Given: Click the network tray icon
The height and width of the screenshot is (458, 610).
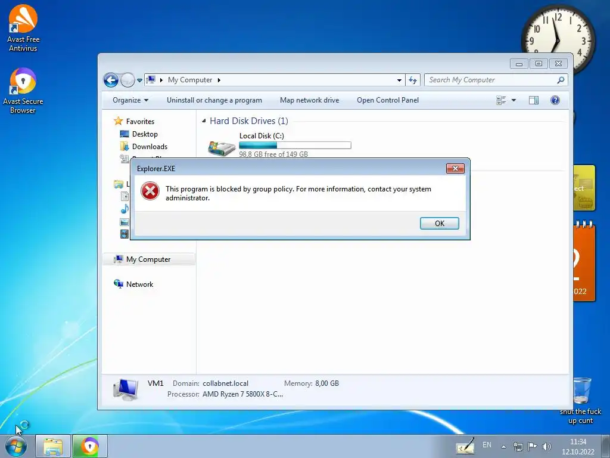Looking at the screenshot, I should tap(518, 447).
